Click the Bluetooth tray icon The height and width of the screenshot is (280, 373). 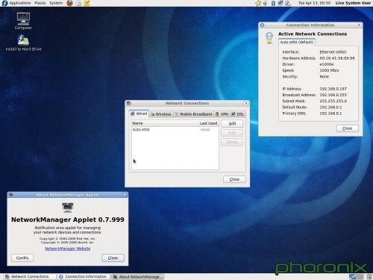tap(273, 3)
